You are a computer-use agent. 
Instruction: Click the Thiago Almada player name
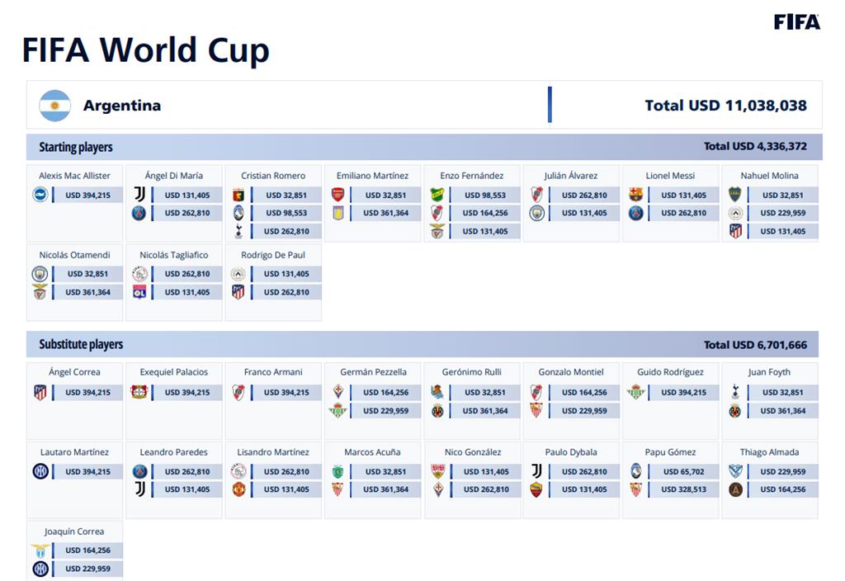point(769,452)
